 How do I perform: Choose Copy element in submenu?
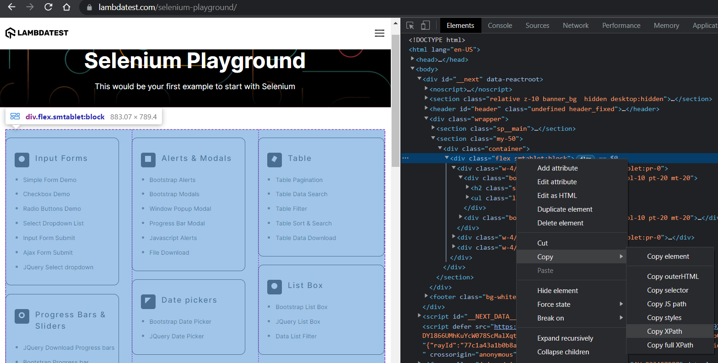[x=669, y=256]
